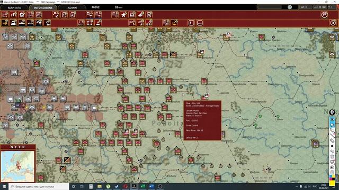339x190 pixels.
Task: Open the grid report icon after the gear
Action: [x=30, y=15]
